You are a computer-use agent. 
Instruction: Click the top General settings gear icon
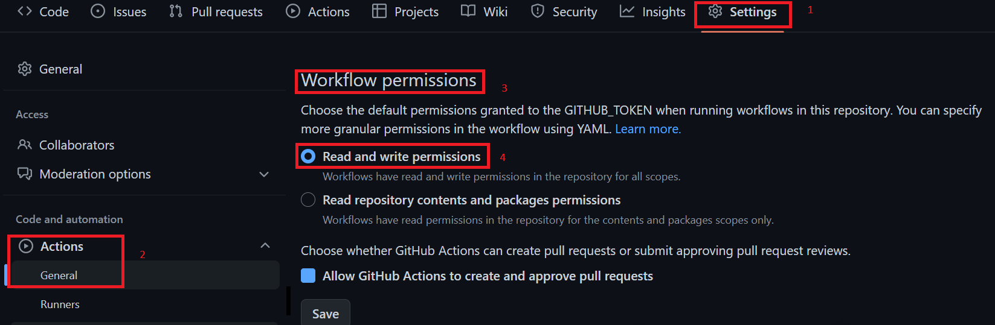[25, 69]
